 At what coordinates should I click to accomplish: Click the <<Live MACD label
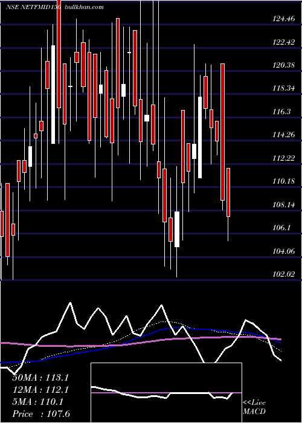coord(254,407)
